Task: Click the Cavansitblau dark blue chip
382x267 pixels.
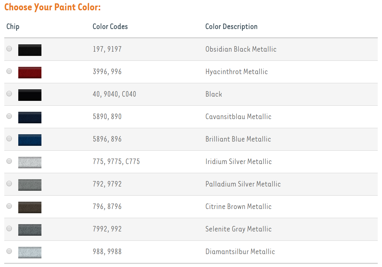Action: (x=30, y=118)
